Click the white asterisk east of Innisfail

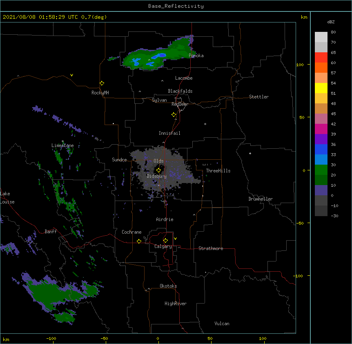[x=205, y=124]
